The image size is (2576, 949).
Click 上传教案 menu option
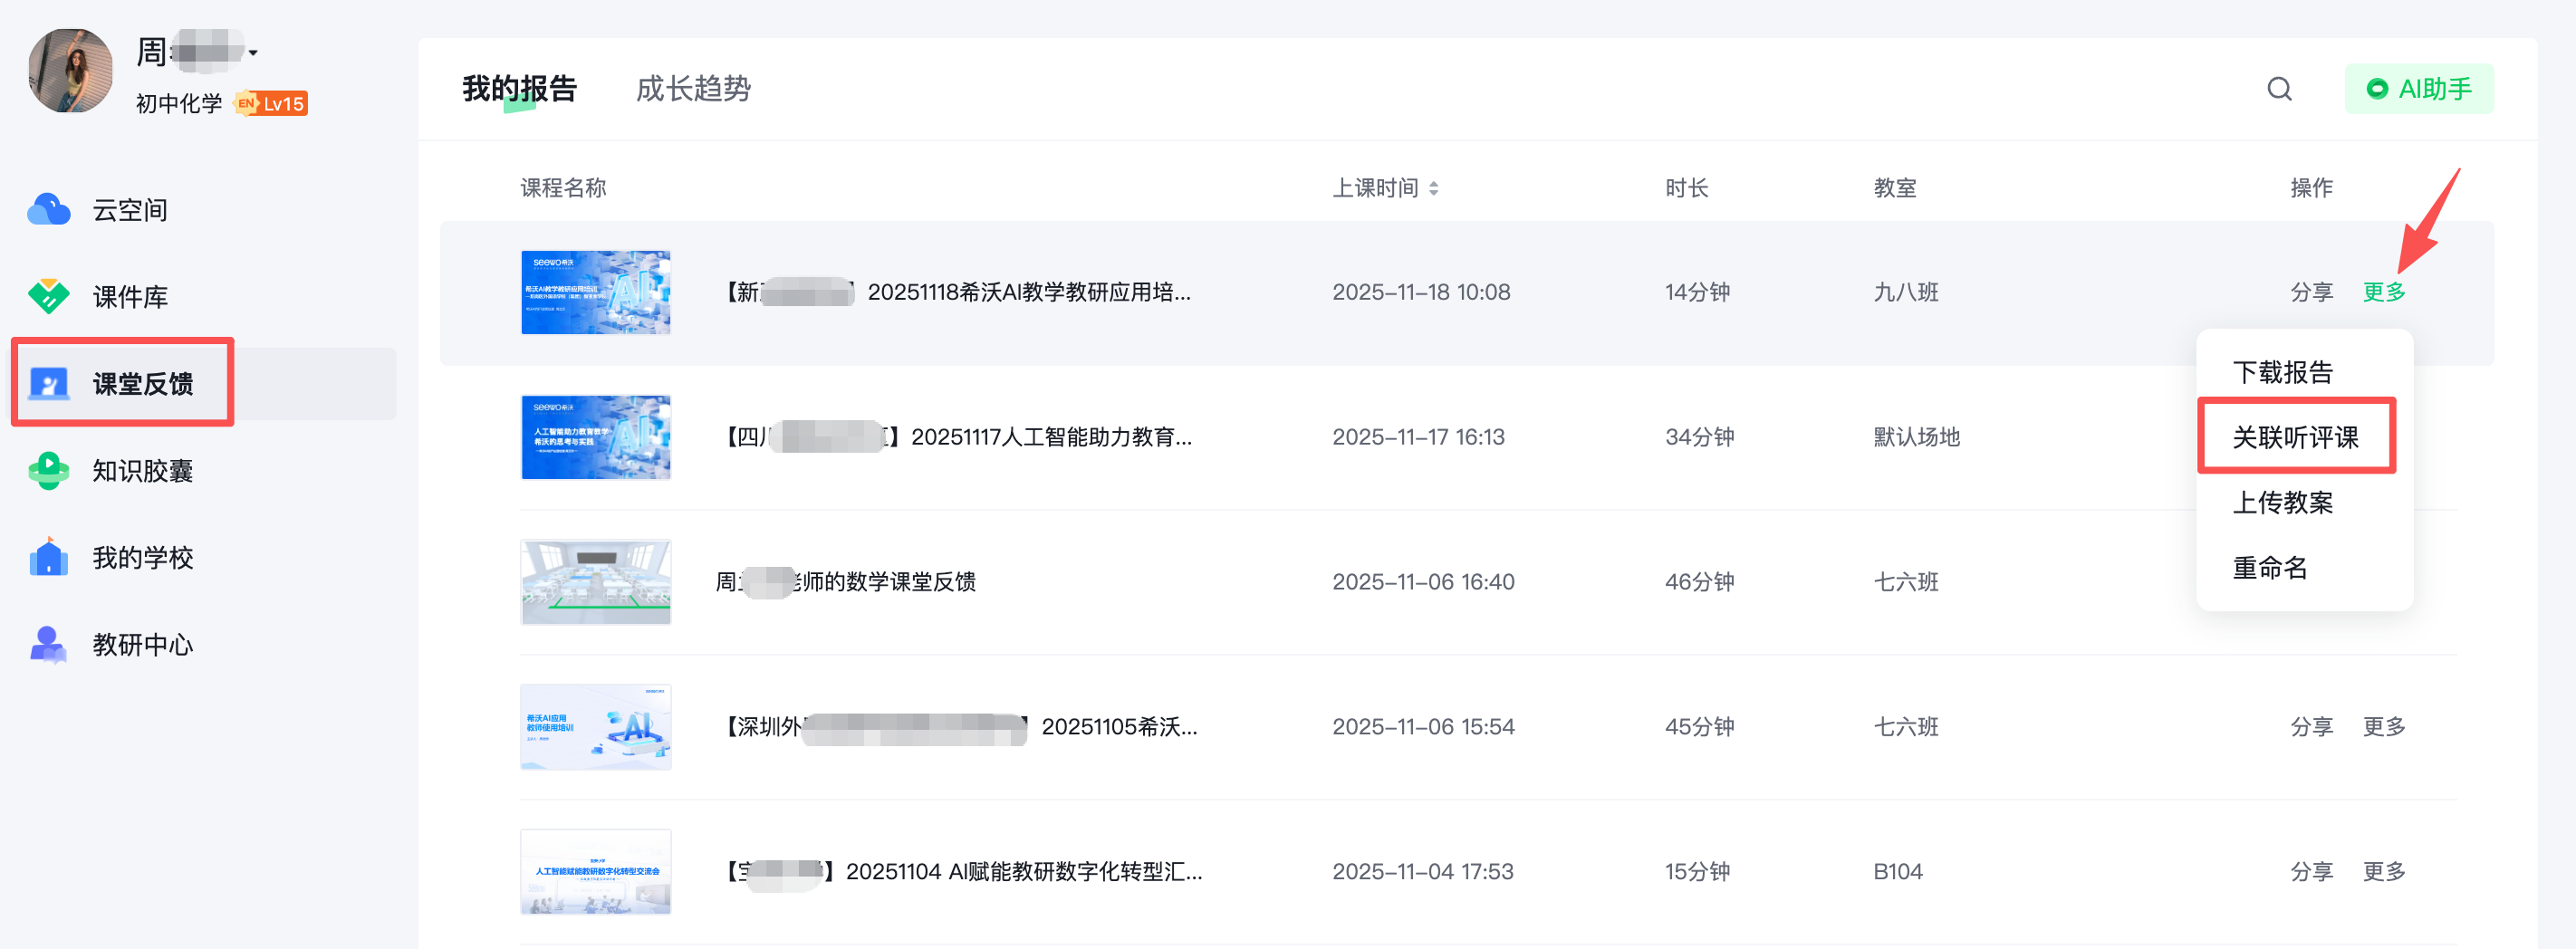click(x=2282, y=502)
